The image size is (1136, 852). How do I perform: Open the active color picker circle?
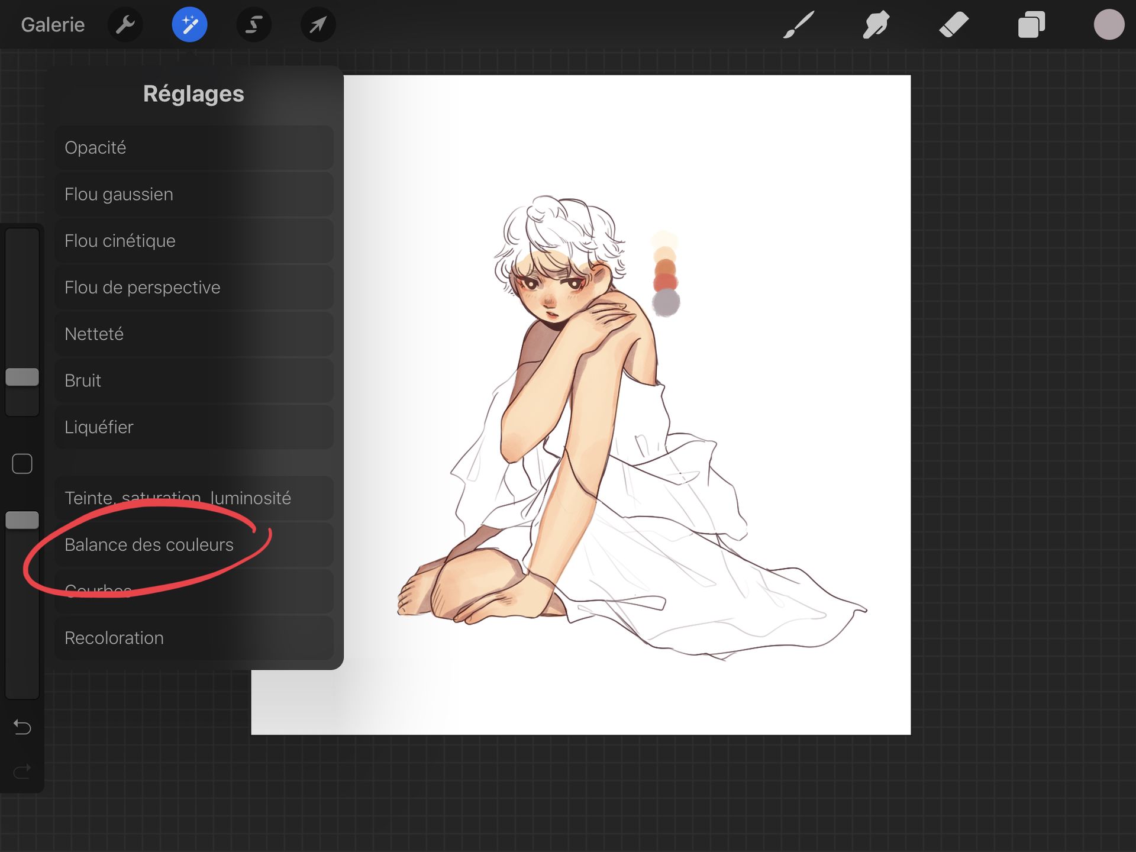1109,25
